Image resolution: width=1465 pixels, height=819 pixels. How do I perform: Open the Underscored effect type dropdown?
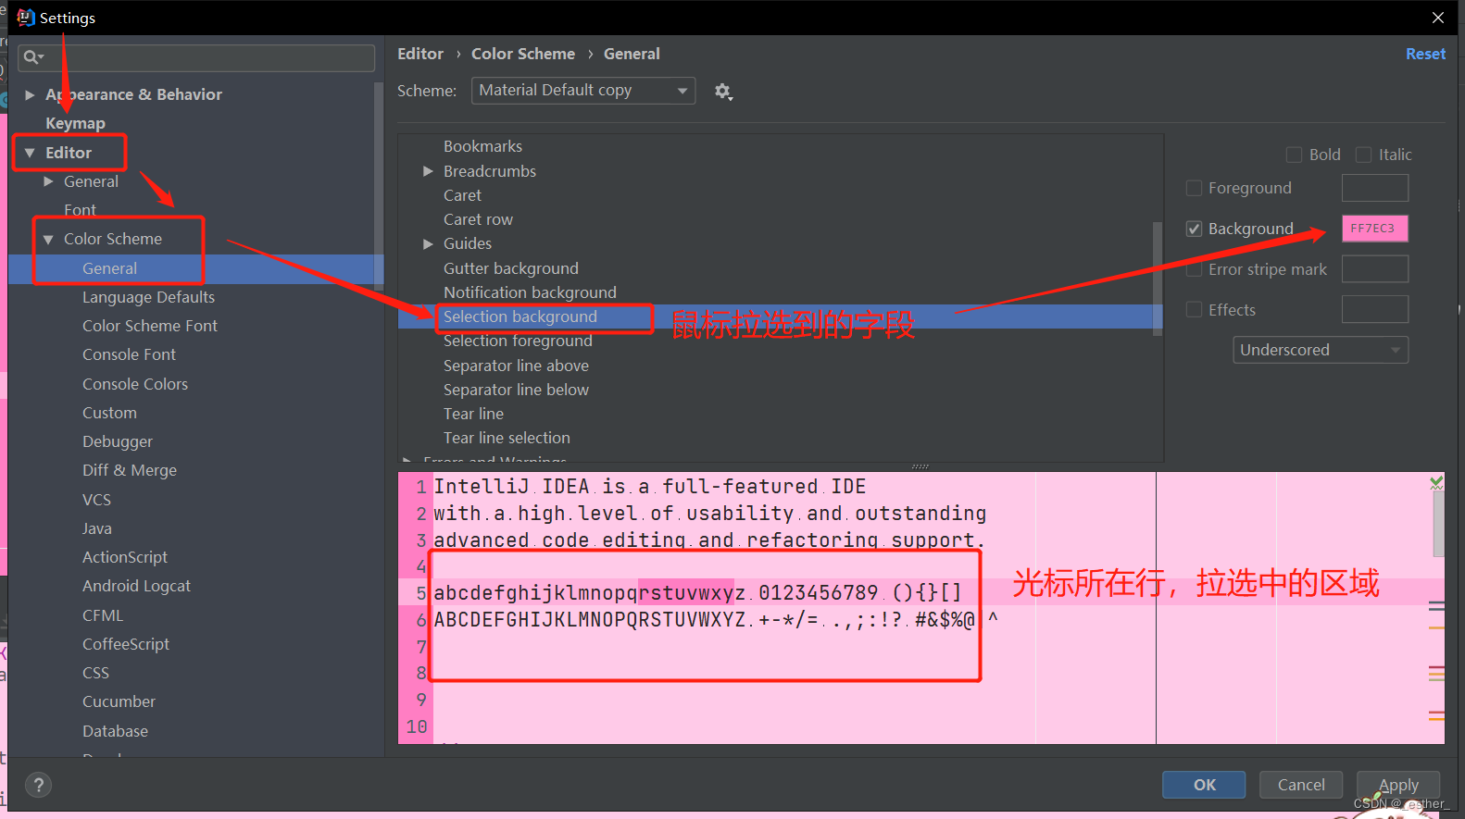[1321, 350]
